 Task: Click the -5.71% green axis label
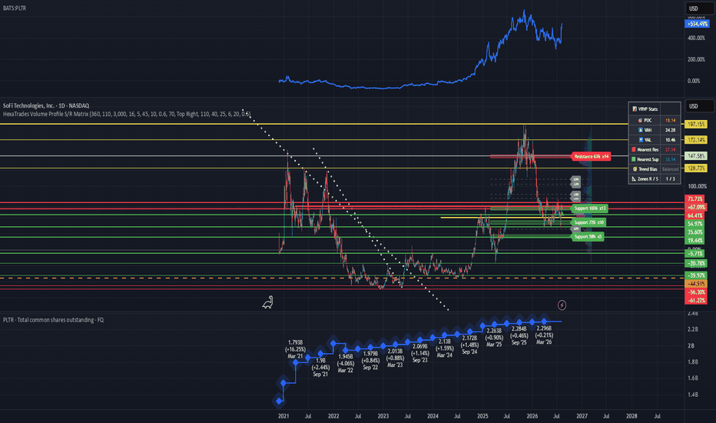tap(695, 253)
